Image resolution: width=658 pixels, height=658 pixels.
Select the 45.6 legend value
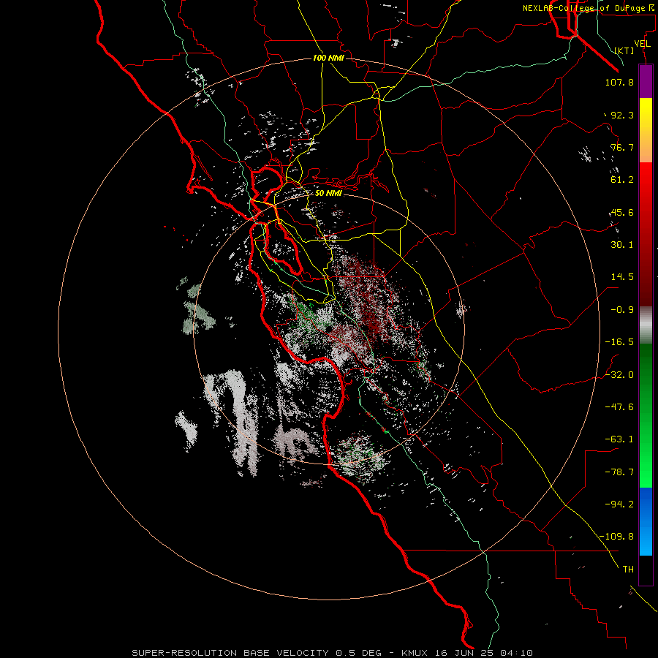pos(622,212)
